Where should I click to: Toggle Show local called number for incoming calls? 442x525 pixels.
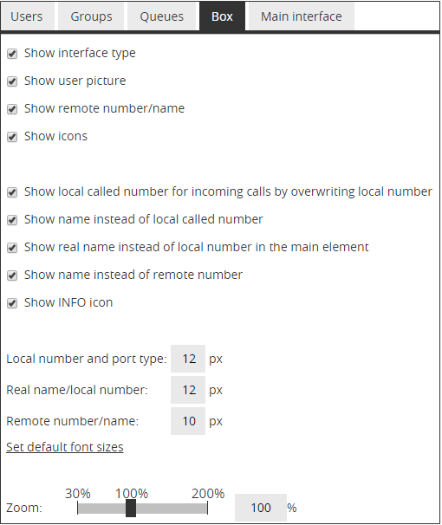12,192
